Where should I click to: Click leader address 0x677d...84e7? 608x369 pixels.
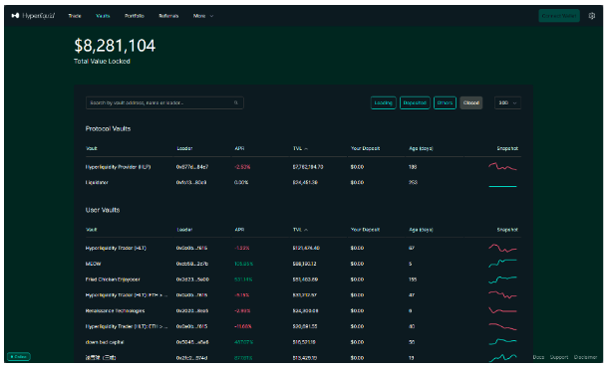coord(192,167)
